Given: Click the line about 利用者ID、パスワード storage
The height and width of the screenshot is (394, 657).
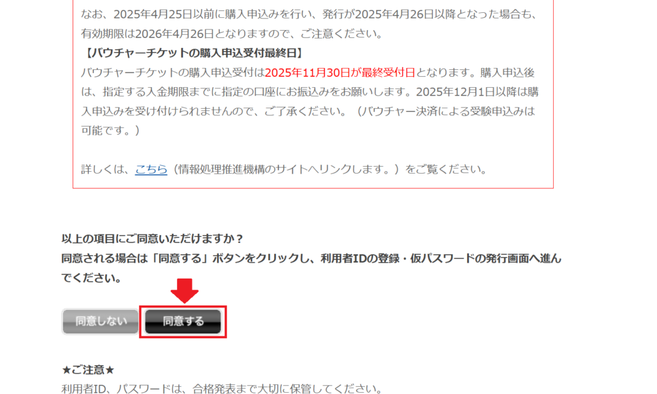Looking at the screenshot, I should 221,389.
